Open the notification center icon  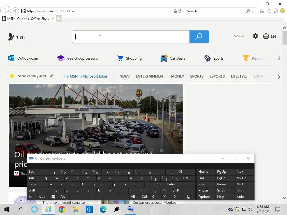tap(278, 209)
